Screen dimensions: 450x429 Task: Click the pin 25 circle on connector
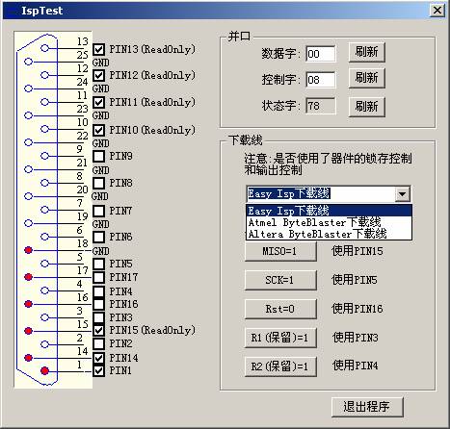[28, 62]
